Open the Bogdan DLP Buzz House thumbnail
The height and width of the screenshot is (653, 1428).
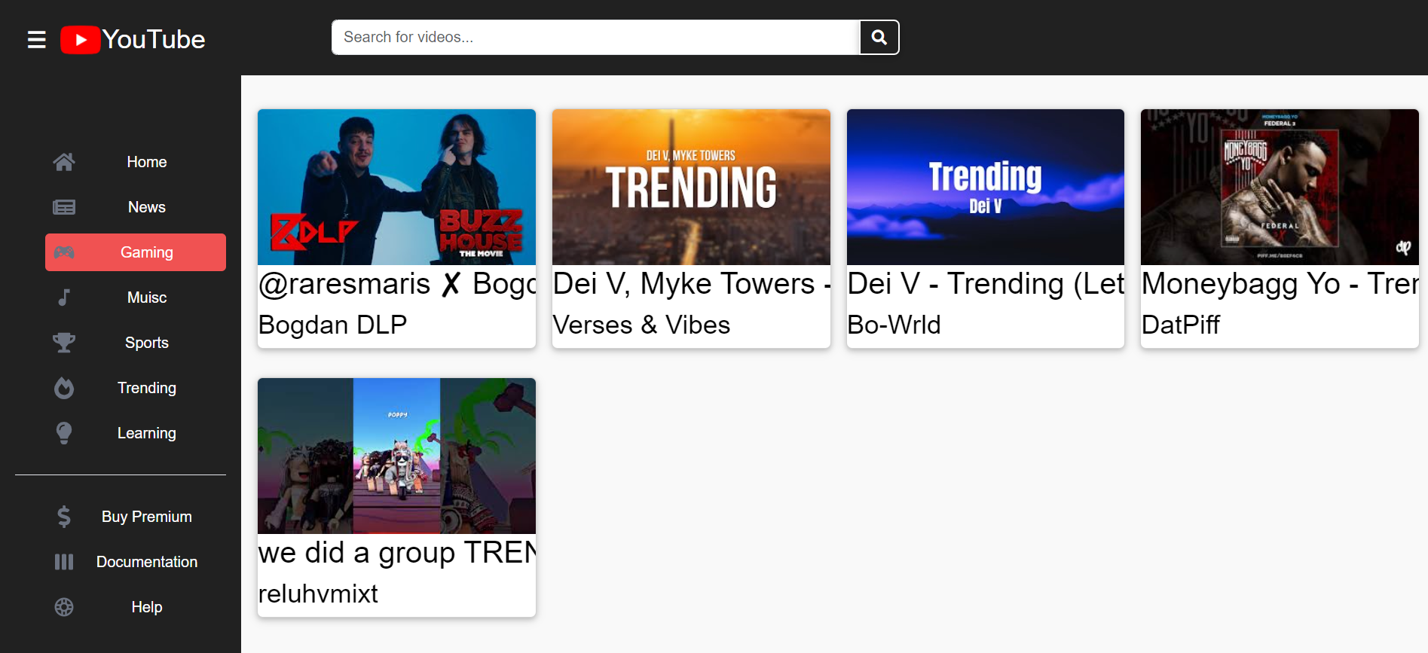396,187
